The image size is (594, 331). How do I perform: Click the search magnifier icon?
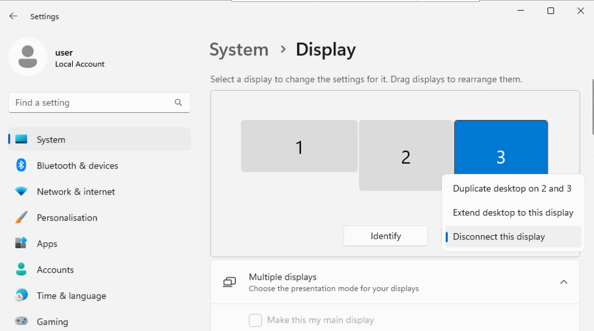tap(178, 102)
